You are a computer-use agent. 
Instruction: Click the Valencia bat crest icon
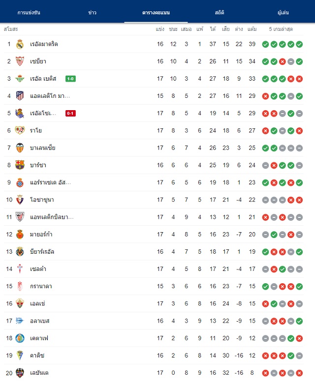(x=20, y=148)
